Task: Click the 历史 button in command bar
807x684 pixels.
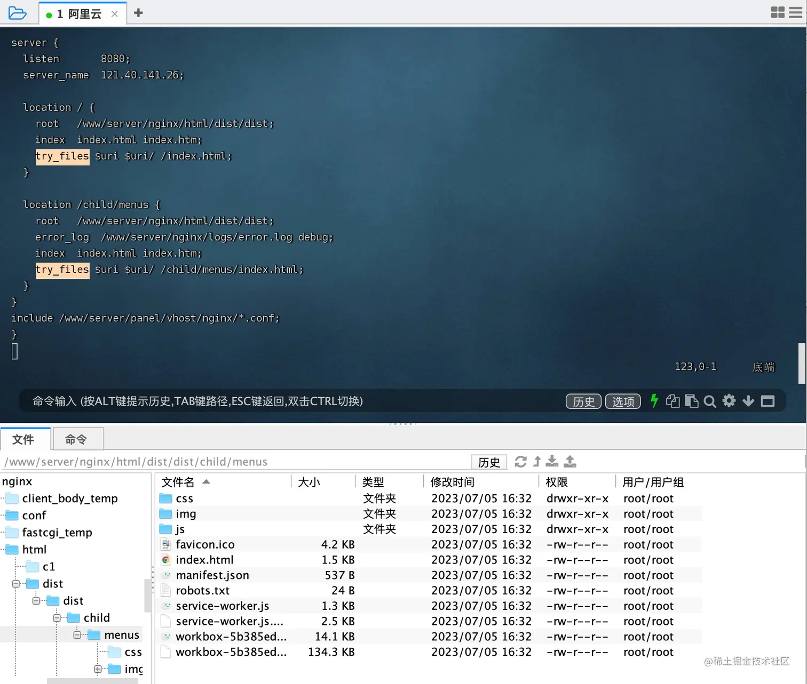Action: click(x=583, y=401)
